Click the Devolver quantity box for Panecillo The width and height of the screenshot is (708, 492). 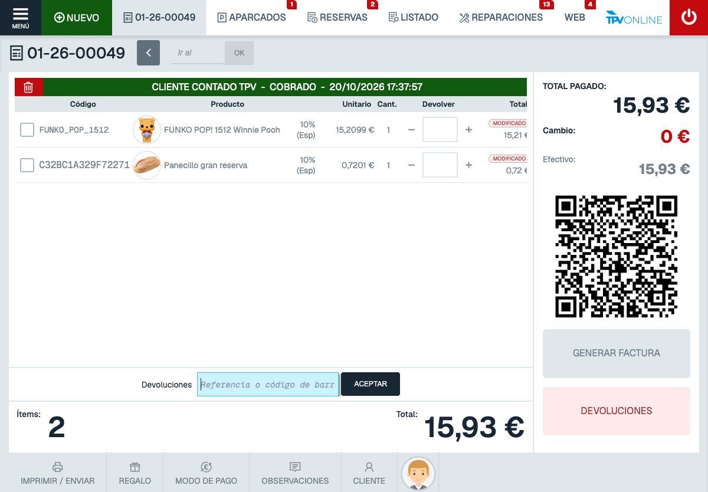point(440,165)
